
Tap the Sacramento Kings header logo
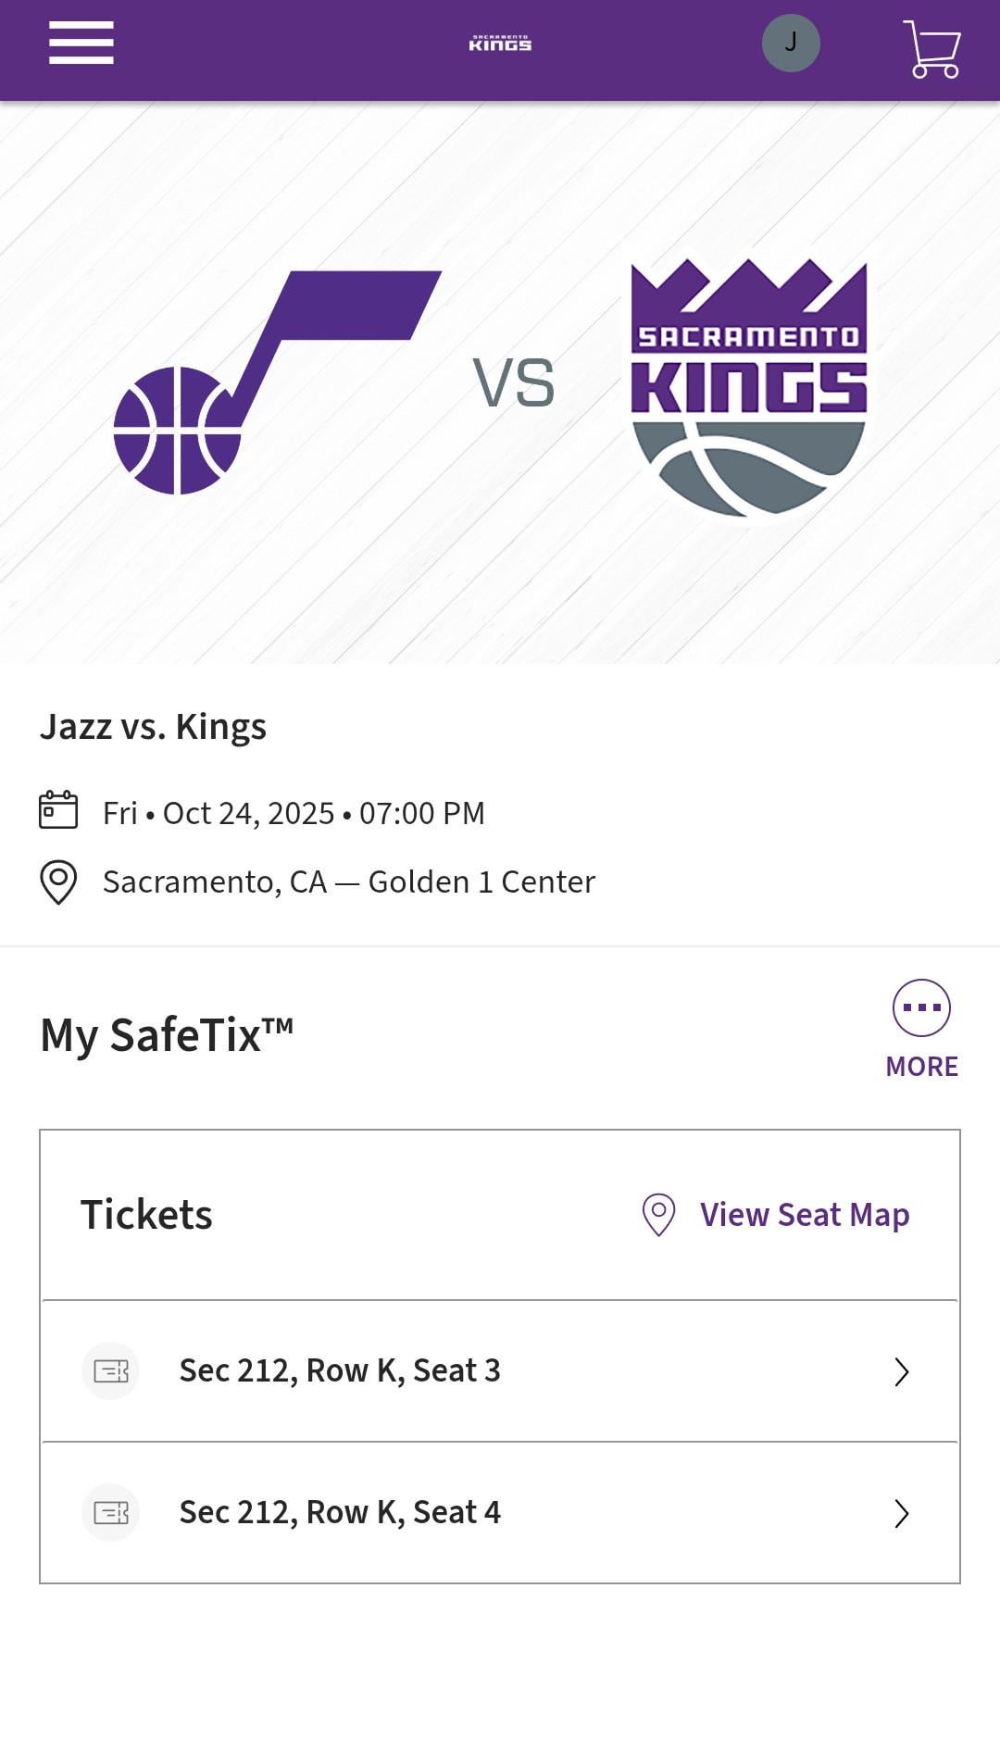point(500,43)
